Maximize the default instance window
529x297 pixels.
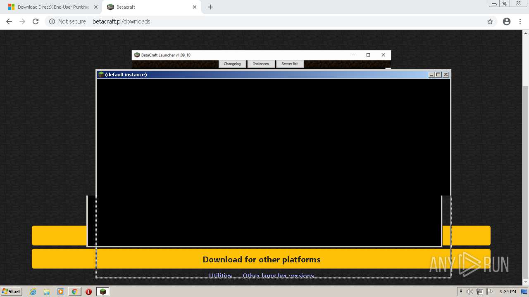pos(438,75)
